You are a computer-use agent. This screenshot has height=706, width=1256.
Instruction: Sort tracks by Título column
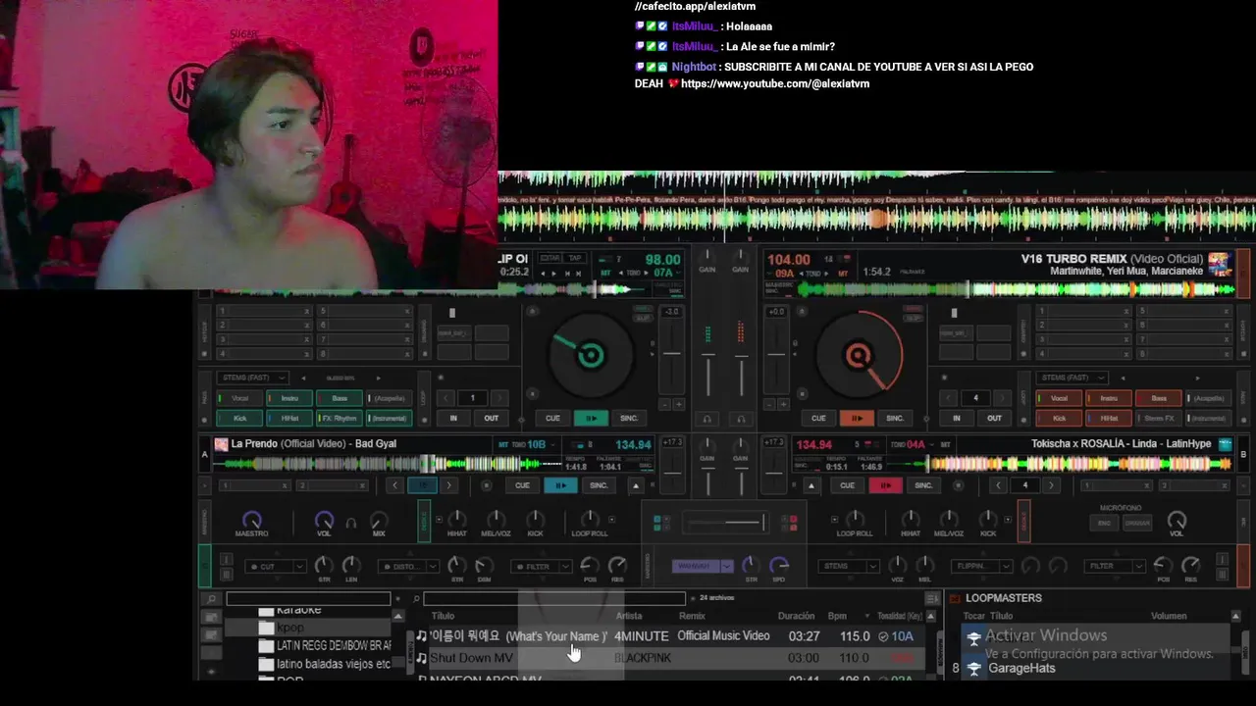[444, 616]
